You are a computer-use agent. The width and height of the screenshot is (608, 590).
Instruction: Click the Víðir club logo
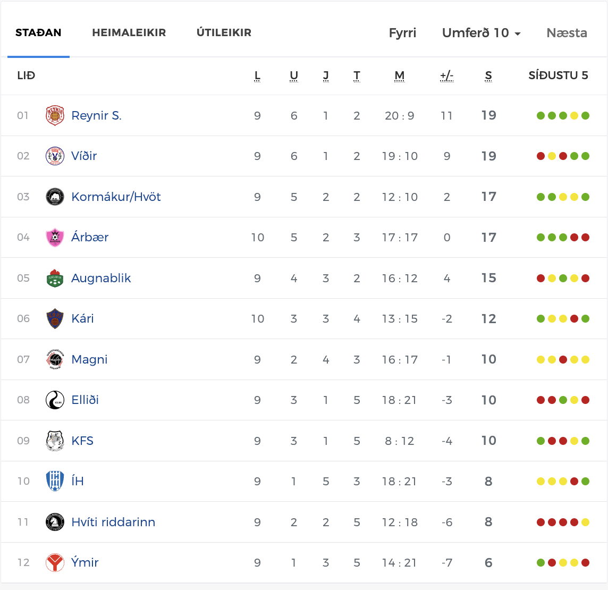click(x=55, y=156)
